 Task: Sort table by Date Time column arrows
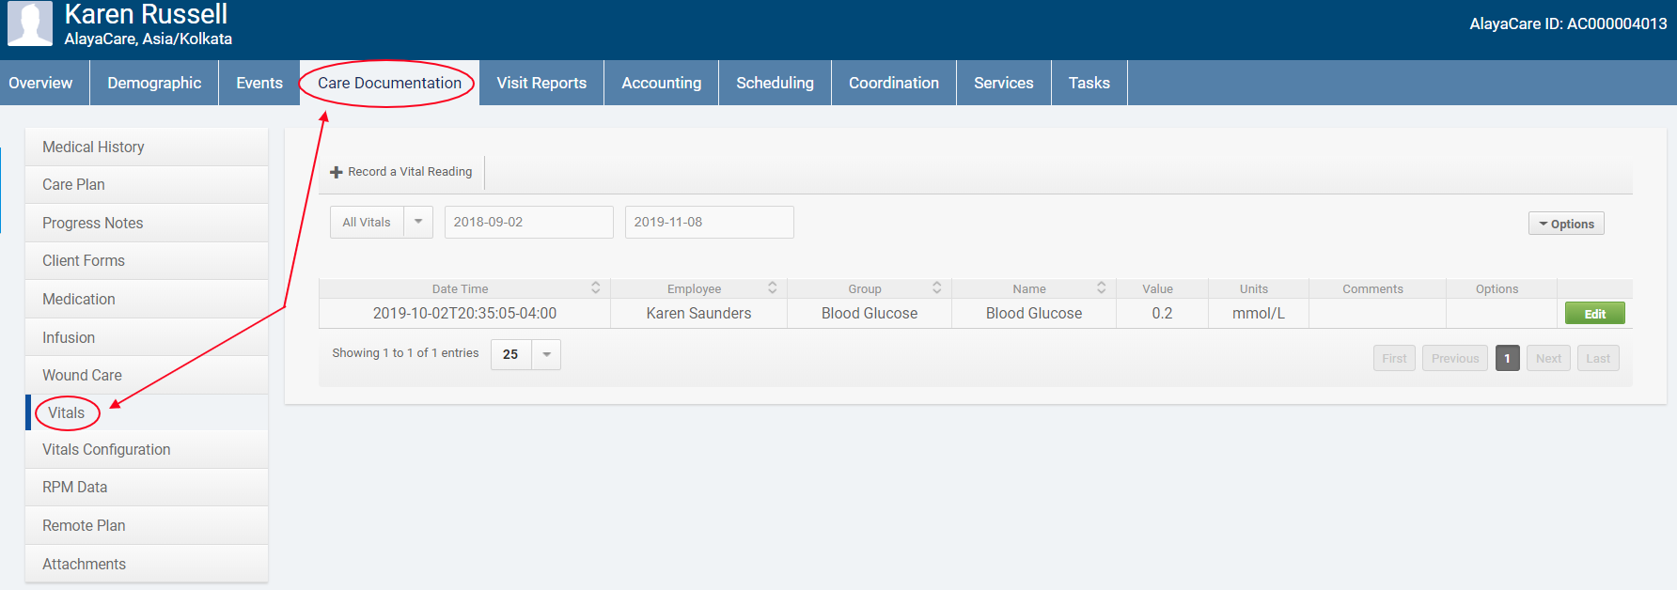595,288
